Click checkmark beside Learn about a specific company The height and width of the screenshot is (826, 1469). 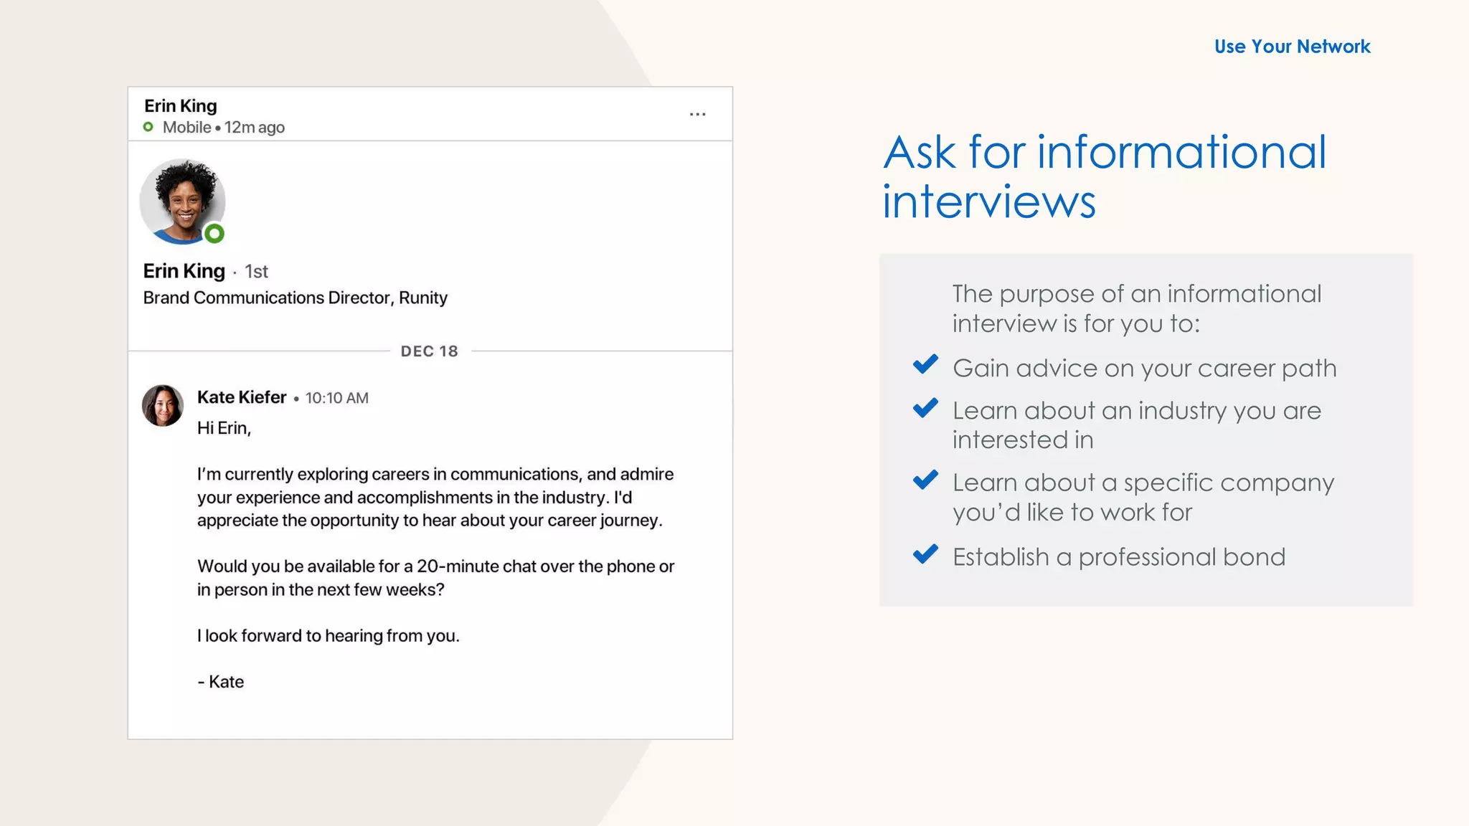(925, 480)
